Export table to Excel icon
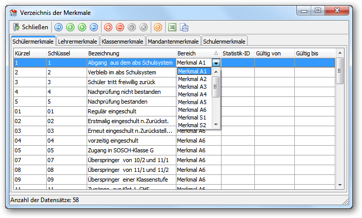This screenshot has width=362, height=218. (x=172, y=27)
